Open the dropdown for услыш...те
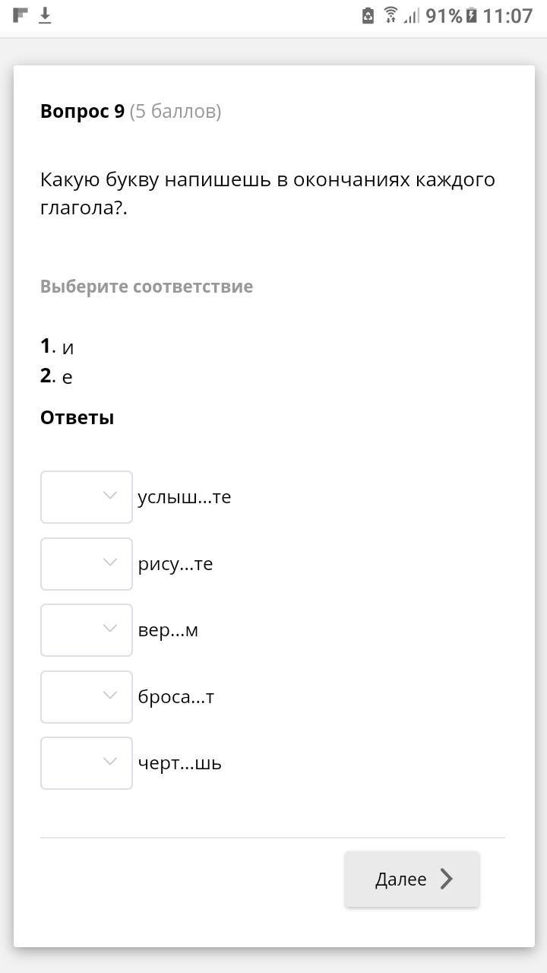The height and width of the screenshot is (973, 547). [x=87, y=497]
